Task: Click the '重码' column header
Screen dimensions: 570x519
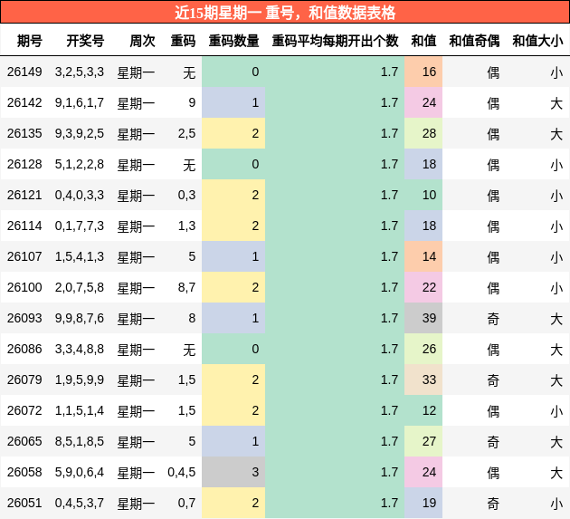Action: point(183,41)
